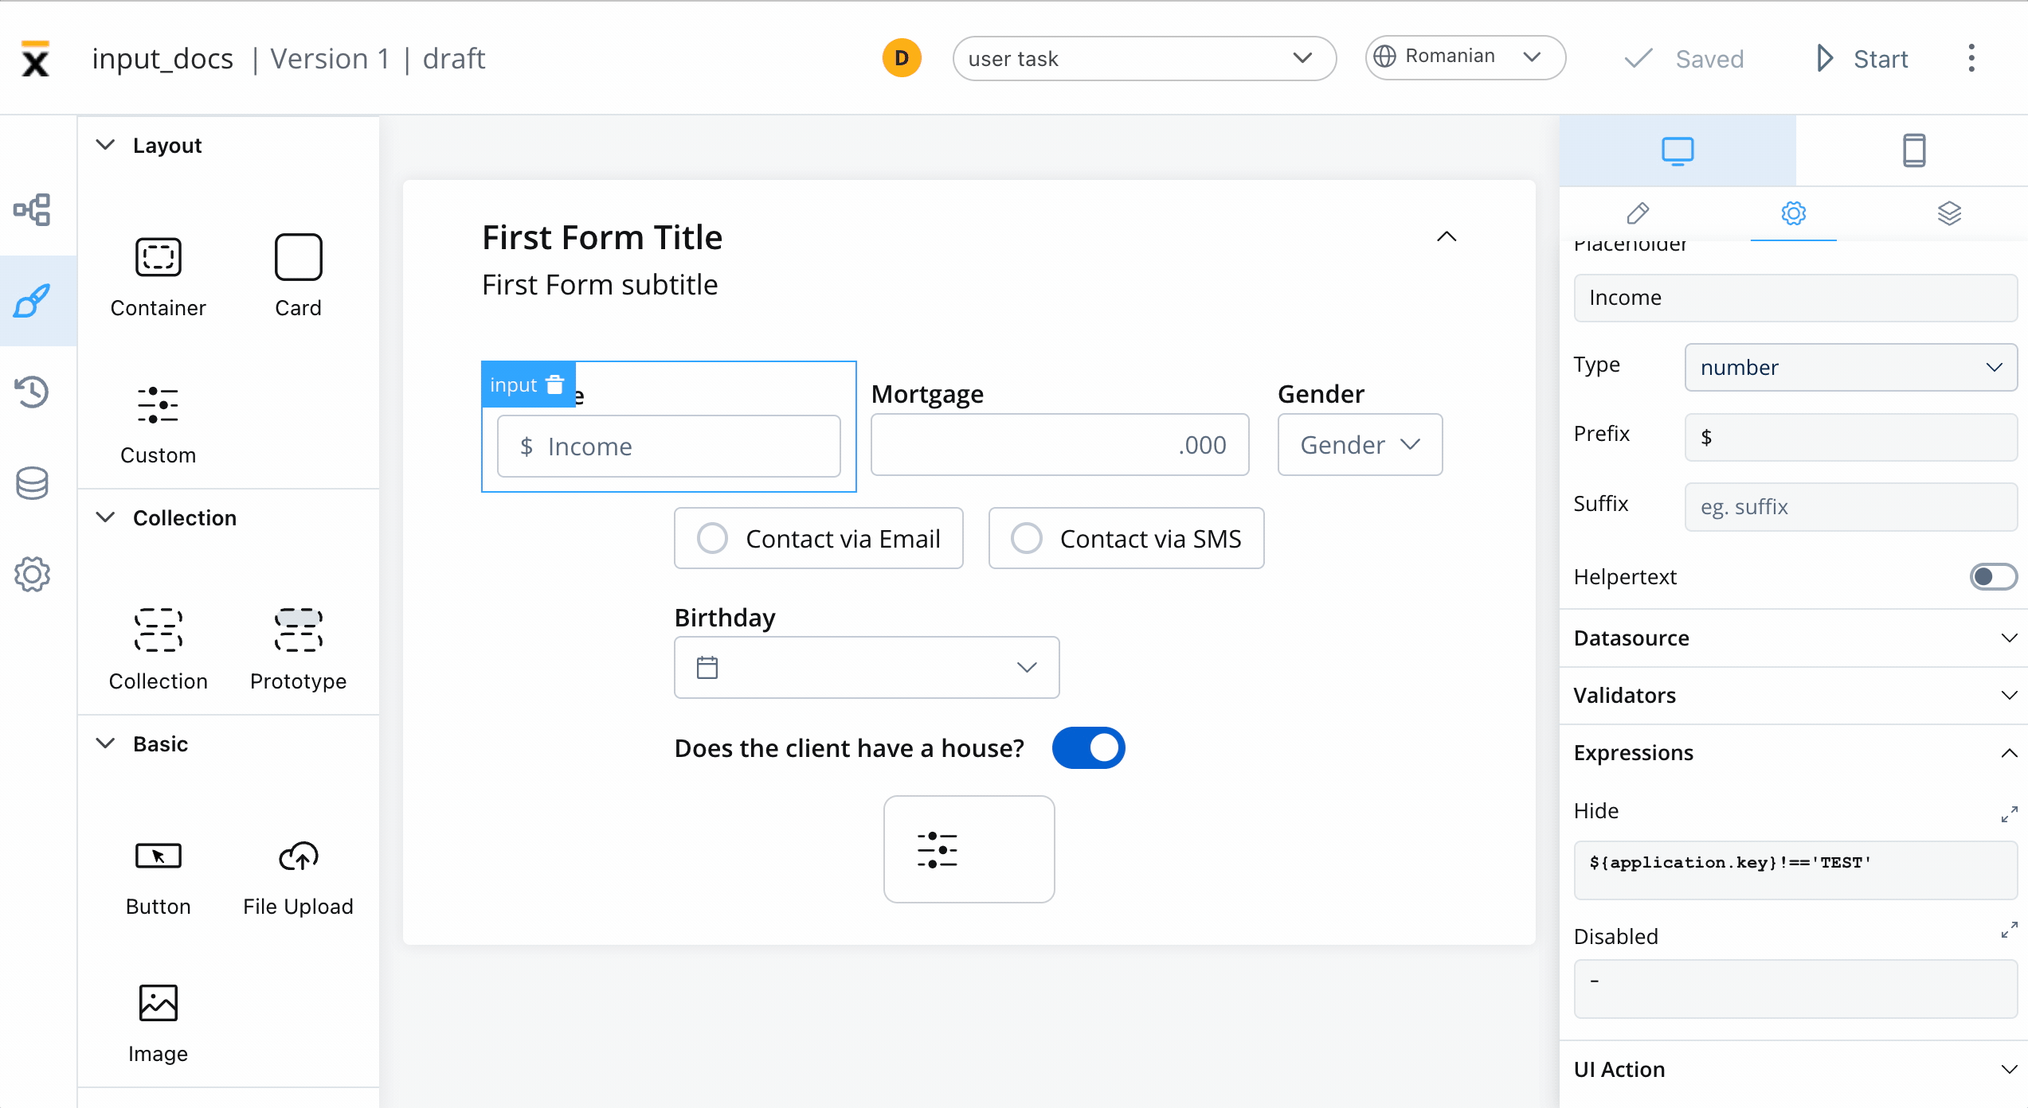Open the pencil styling tab
This screenshot has height=1108, width=2028.
pos(1638,213)
